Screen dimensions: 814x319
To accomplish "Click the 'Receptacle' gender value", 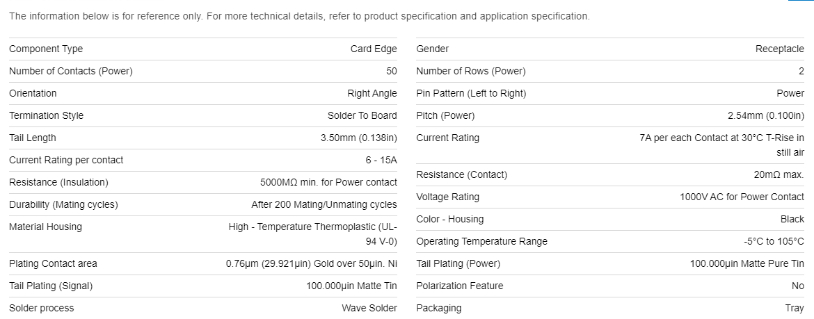I will coord(780,49).
